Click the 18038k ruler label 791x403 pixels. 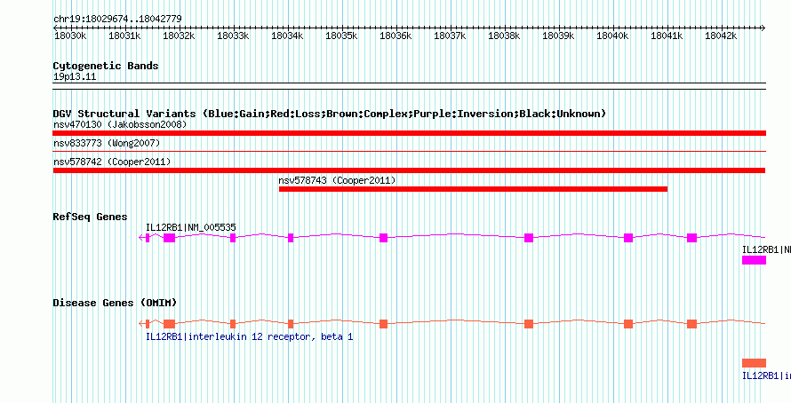pyautogui.click(x=504, y=36)
